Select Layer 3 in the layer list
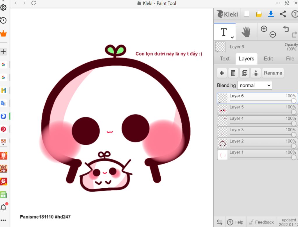Image resolution: width=298 pixels, height=227 pixels. pos(257,132)
